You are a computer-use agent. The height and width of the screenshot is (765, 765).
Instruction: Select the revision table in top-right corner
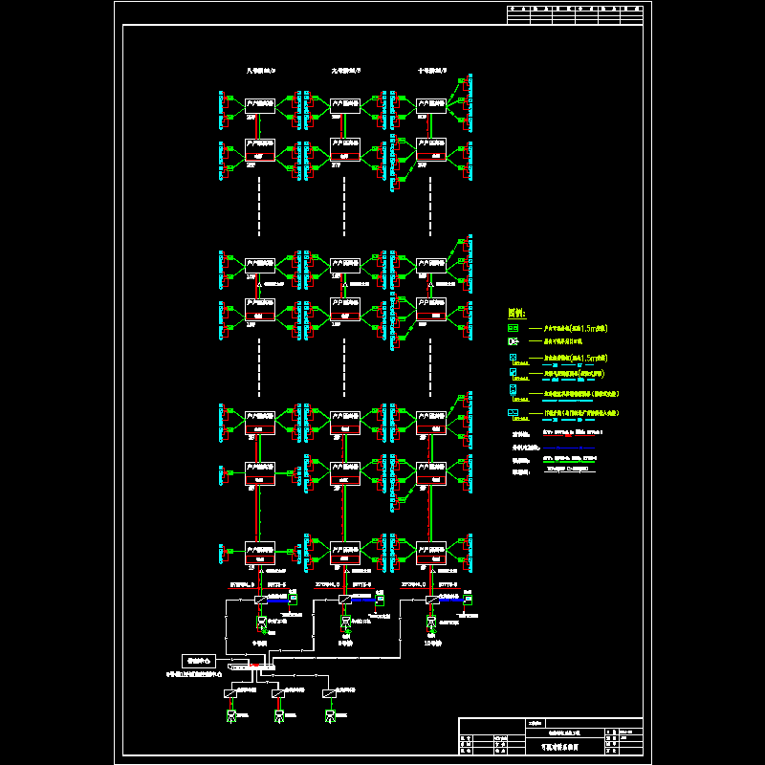click(573, 14)
